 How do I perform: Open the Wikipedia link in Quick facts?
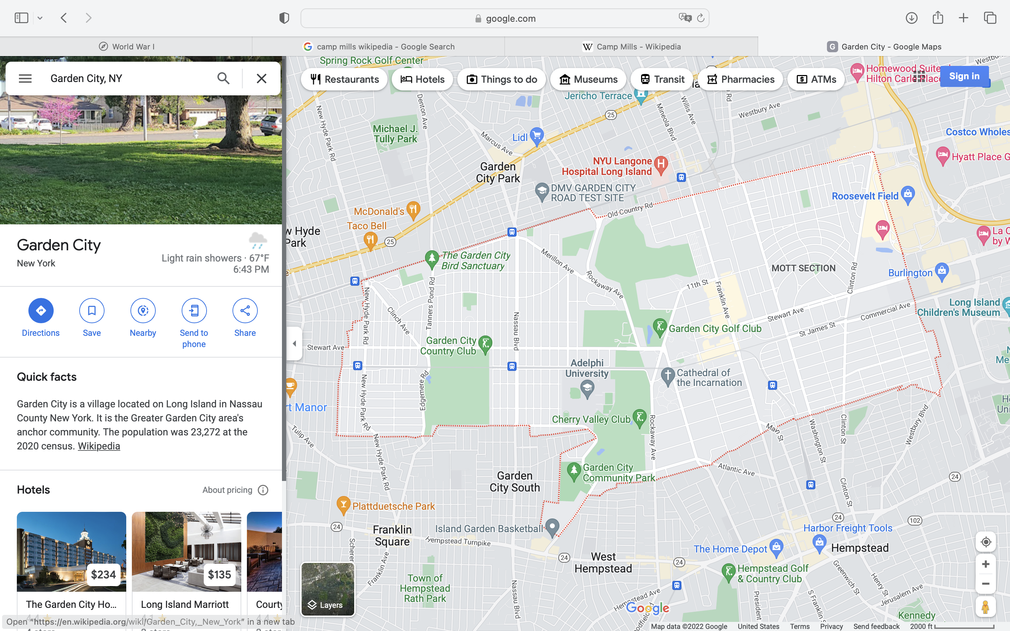(99, 446)
